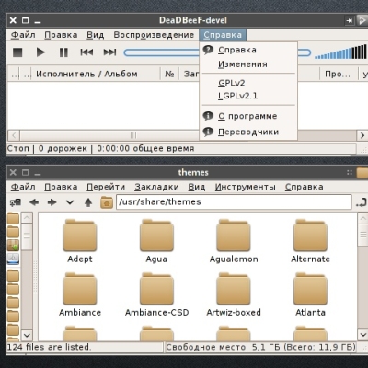The height and width of the screenshot is (368, 368).
Task: Click the new window icon in file manager toolbar
Action: [x=16, y=202]
